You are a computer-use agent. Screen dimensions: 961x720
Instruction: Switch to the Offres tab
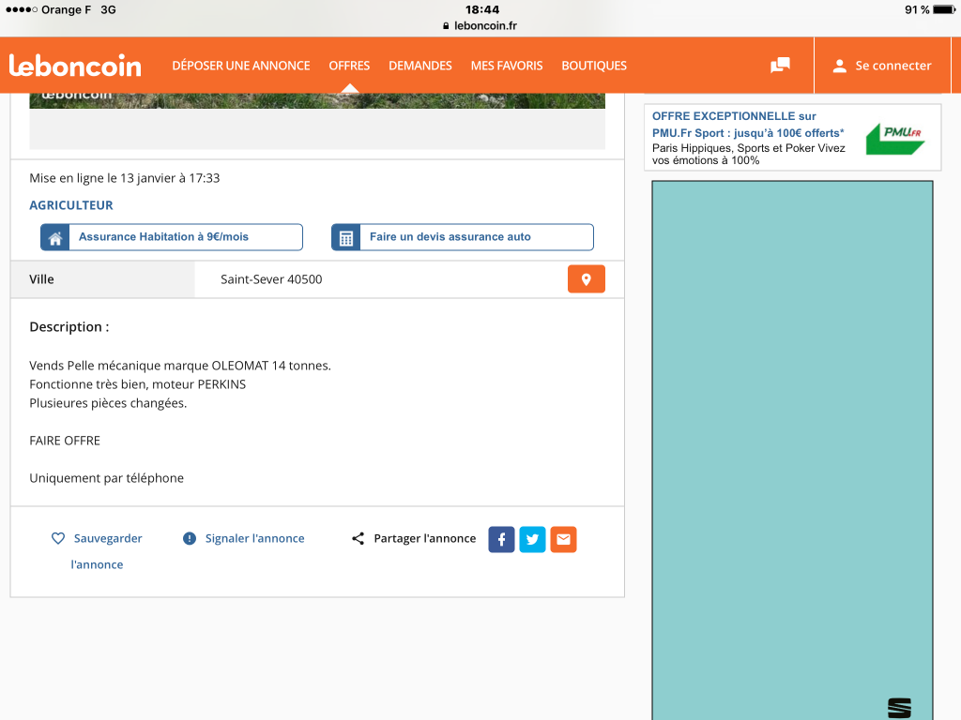(x=349, y=66)
